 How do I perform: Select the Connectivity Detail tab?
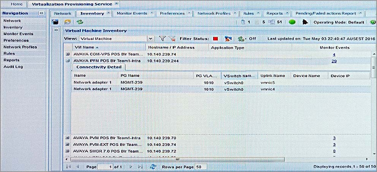99,67
